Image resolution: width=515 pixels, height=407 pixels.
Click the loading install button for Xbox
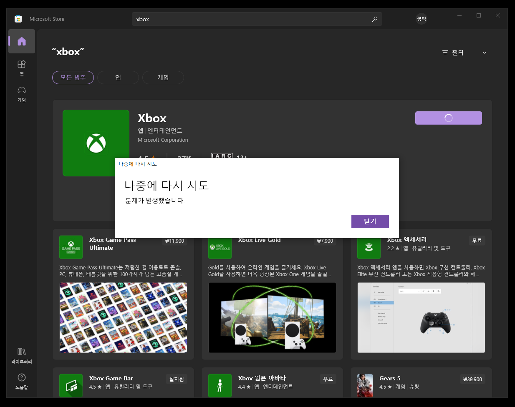(449, 118)
